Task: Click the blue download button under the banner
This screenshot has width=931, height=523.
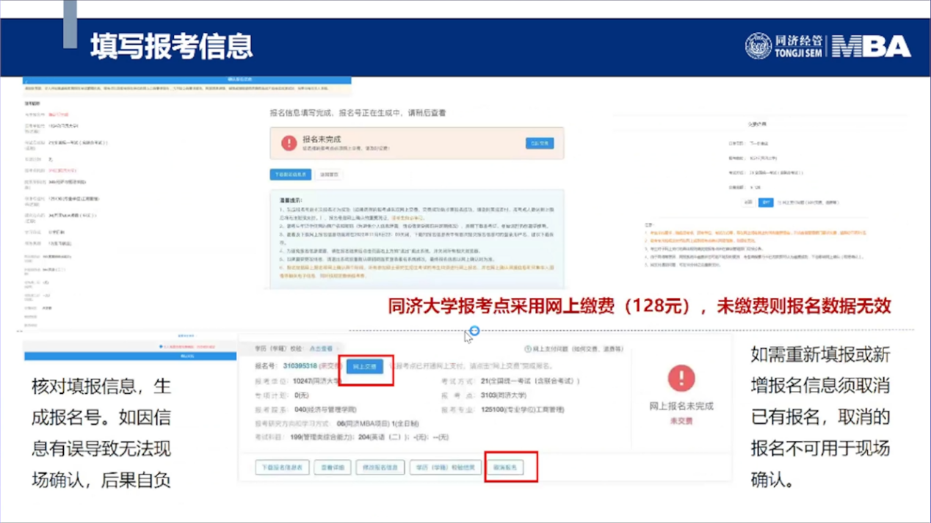Action: click(291, 175)
